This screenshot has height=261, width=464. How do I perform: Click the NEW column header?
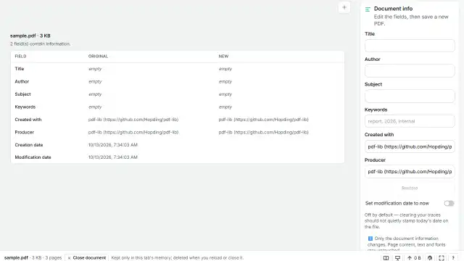click(223, 57)
